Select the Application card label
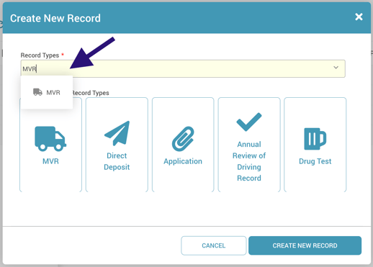This screenshot has width=373, height=267. 183,161
